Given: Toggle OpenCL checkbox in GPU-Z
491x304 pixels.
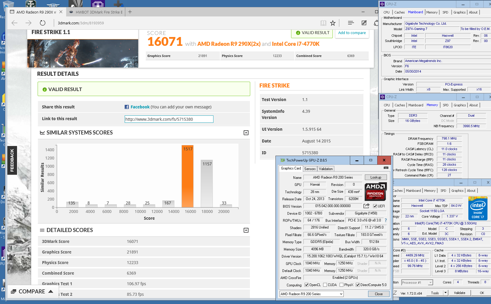Looking at the screenshot, I should (x=307, y=285).
